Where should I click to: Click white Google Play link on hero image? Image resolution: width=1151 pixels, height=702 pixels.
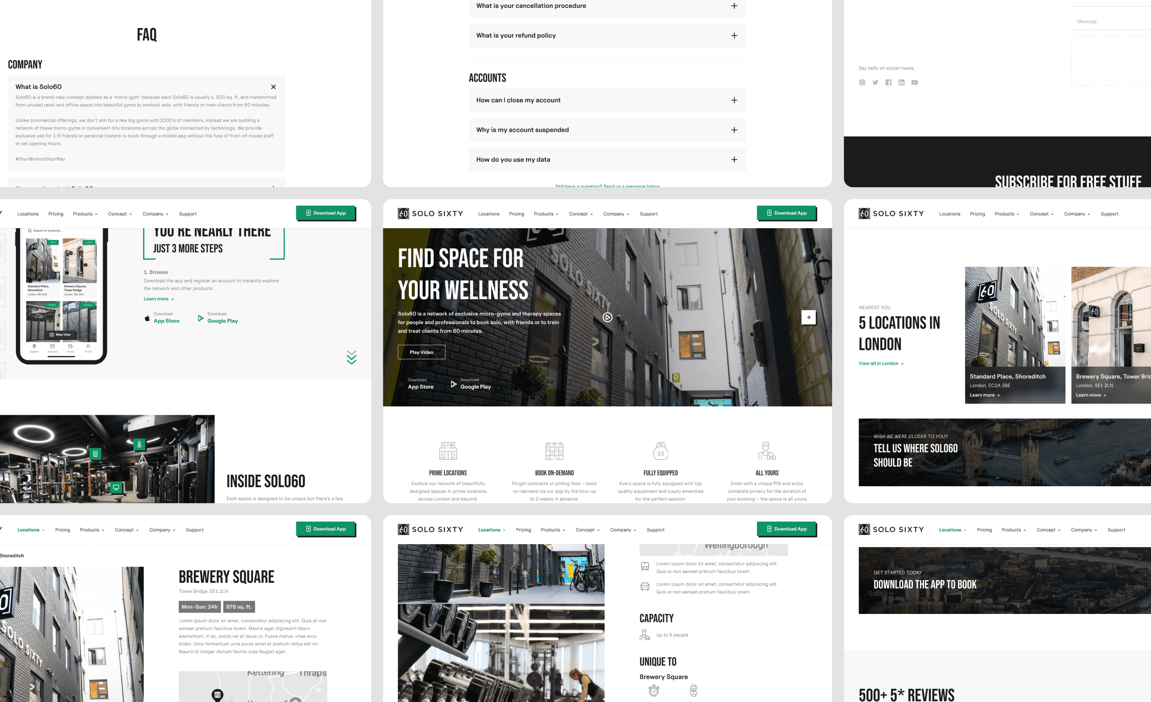470,384
